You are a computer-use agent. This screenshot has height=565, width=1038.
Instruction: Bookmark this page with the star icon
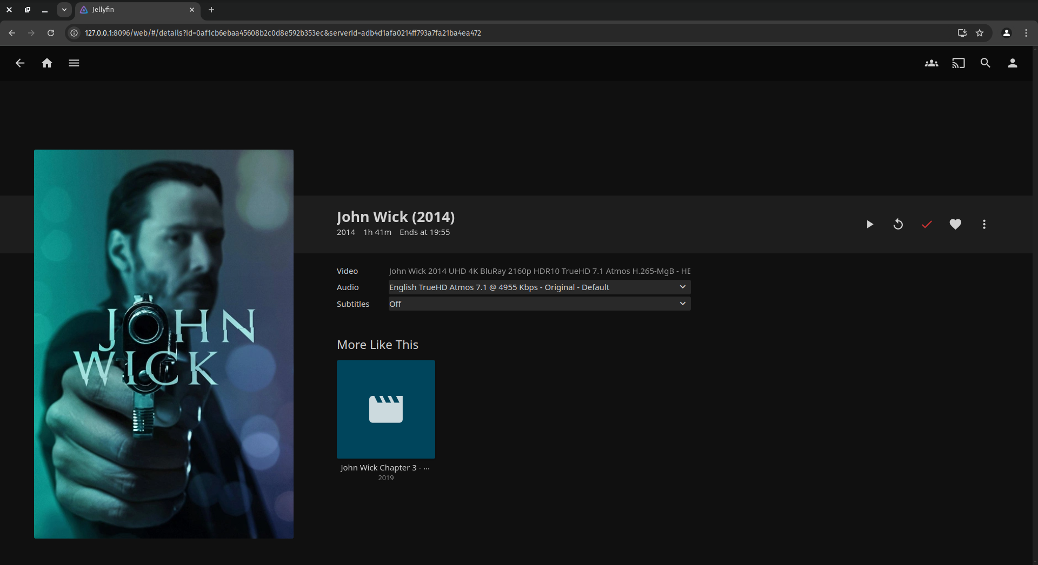pyautogui.click(x=980, y=33)
